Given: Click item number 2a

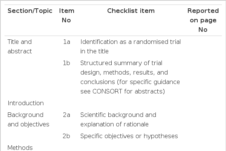Looking at the screenshot, I should 66,115.
